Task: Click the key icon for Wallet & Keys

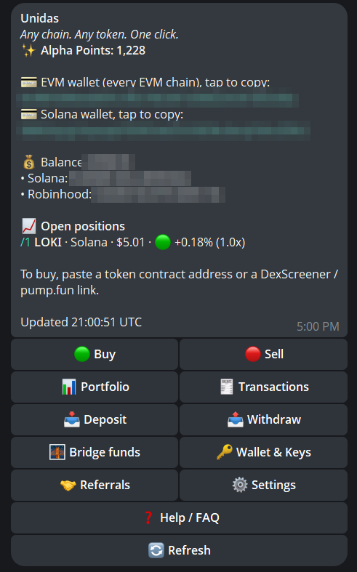Action: [x=224, y=452]
